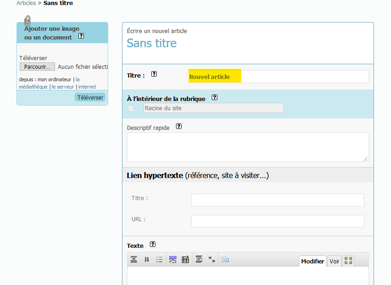Screen dimensions: 391x285
Task: Toggle bold formatting in text editor
Action: click(x=147, y=260)
